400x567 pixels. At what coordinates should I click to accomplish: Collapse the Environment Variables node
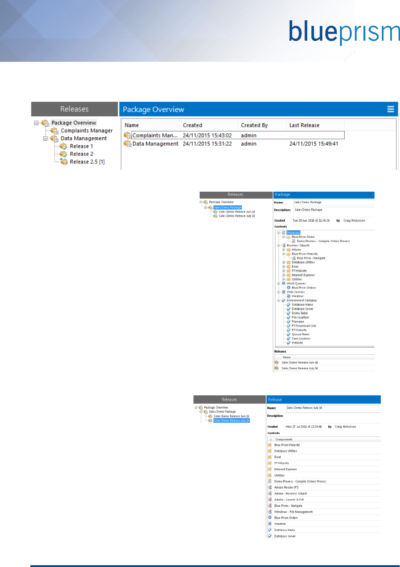(x=279, y=300)
